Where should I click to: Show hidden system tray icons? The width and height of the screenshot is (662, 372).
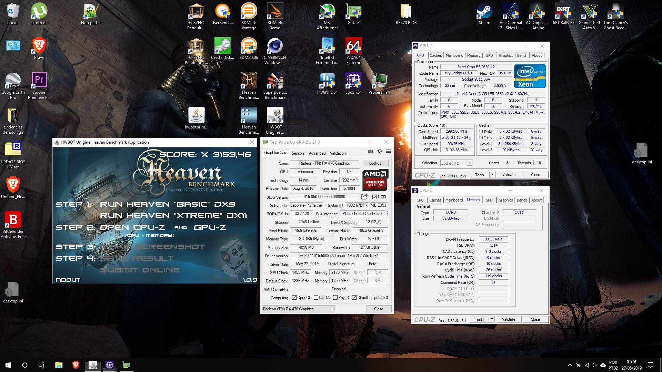570,365
